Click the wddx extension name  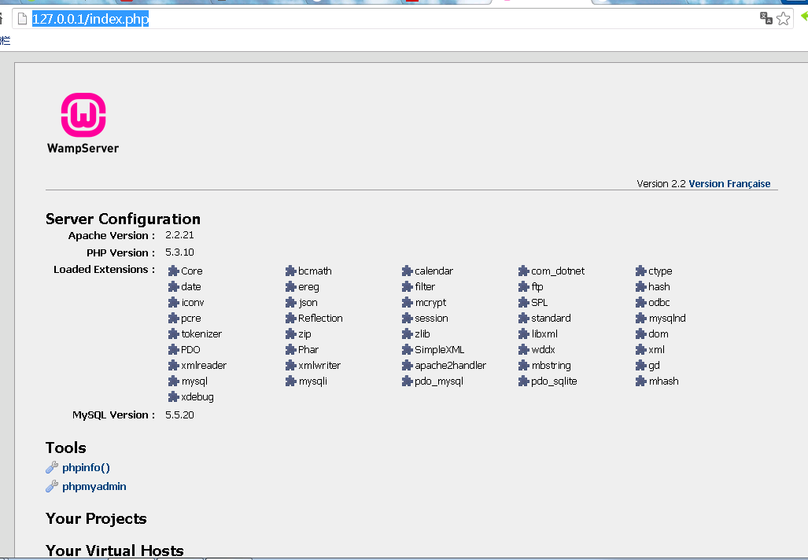coord(543,350)
